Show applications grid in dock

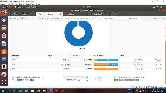coord(4,82)
